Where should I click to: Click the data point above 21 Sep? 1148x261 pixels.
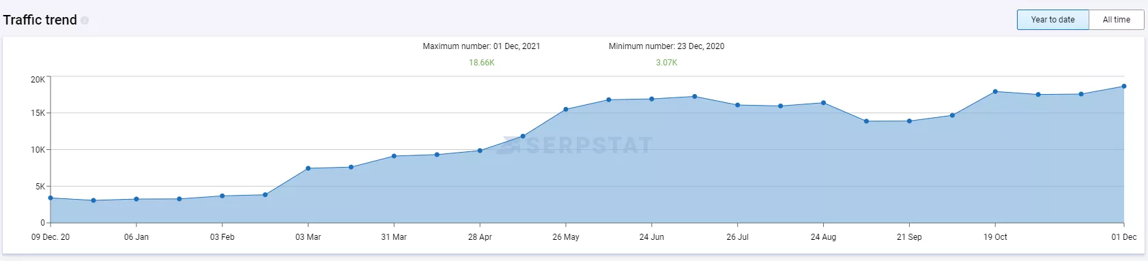click(x=909, y=121)
